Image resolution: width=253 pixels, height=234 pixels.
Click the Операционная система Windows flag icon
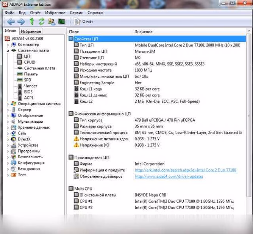click(13, 104)
